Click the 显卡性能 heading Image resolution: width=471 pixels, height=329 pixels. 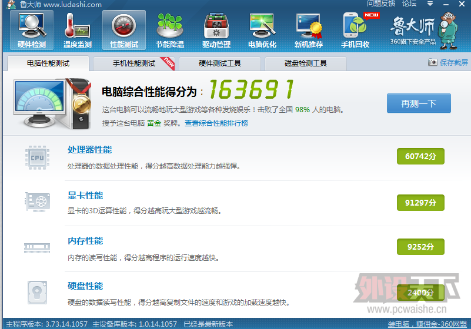85,196
